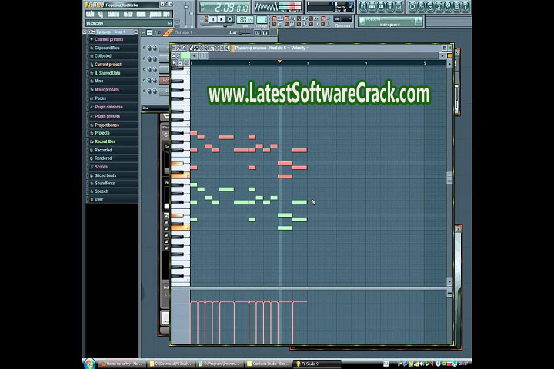The height and width of the screenshot is (369, 554).
Task: Click the undo-style circular arrow icon in top toolbar
Action: point(412,6)
